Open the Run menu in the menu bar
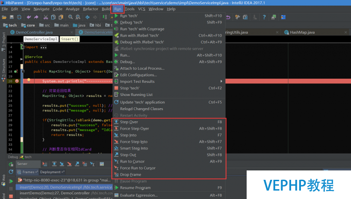 pyautogui.click(x=117, y=9)
